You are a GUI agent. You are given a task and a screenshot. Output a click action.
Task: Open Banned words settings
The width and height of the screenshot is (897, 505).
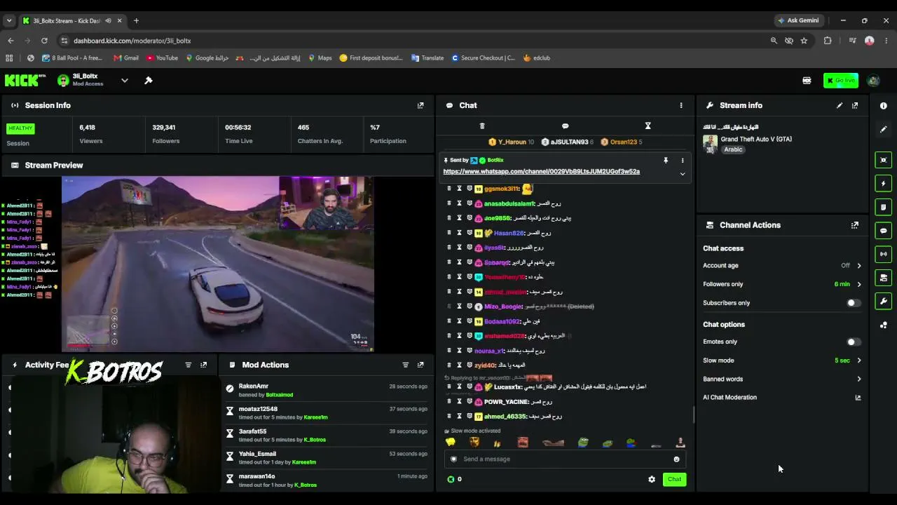(859, 379)
